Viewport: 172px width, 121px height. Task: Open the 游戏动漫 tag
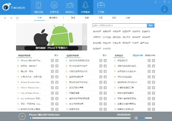point(117,37)
